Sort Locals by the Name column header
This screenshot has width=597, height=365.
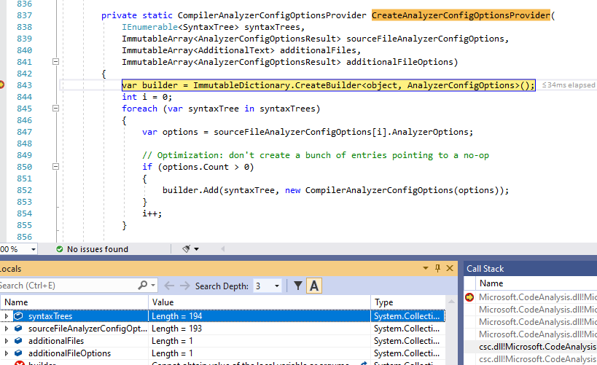[x=74, y=302]
